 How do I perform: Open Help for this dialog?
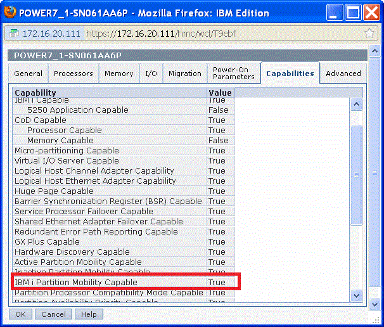coord(89,314)
